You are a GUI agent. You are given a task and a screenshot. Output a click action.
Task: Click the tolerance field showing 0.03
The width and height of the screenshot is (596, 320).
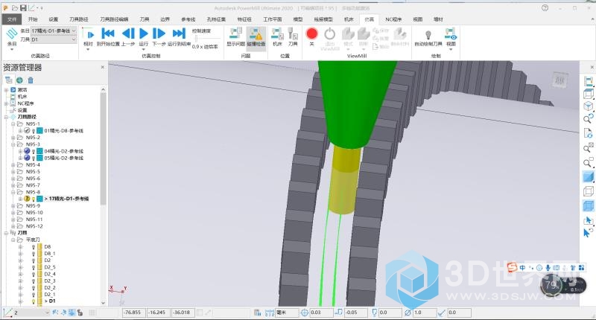pos(320,313)
